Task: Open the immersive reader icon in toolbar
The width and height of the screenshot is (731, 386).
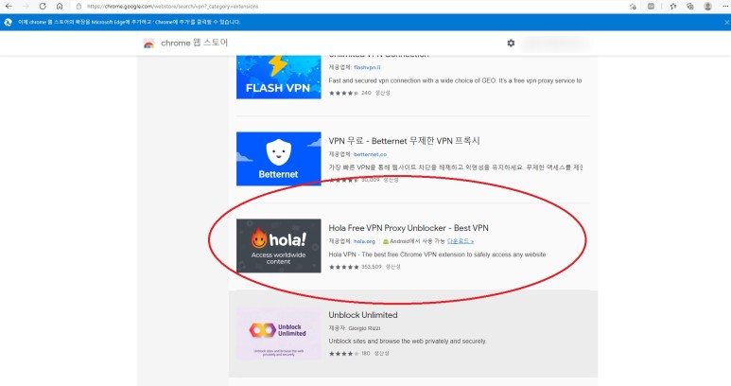Action: tap(651, 7)
